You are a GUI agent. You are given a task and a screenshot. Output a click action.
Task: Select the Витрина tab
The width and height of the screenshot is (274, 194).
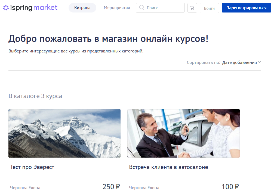(82, 8)
